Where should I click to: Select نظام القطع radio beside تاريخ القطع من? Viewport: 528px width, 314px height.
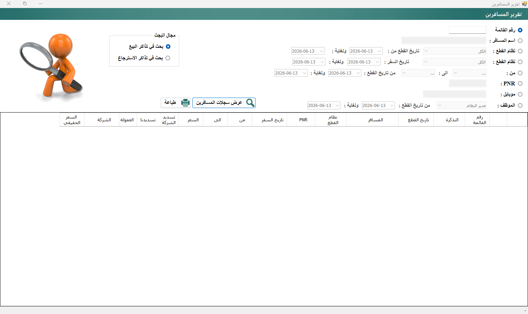point(520,51)
